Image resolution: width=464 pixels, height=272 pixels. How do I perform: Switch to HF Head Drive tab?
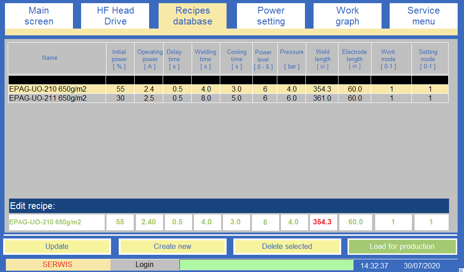point(115,16)
